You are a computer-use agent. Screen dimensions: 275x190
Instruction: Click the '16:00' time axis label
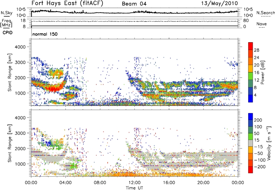(x=169, y=183)
